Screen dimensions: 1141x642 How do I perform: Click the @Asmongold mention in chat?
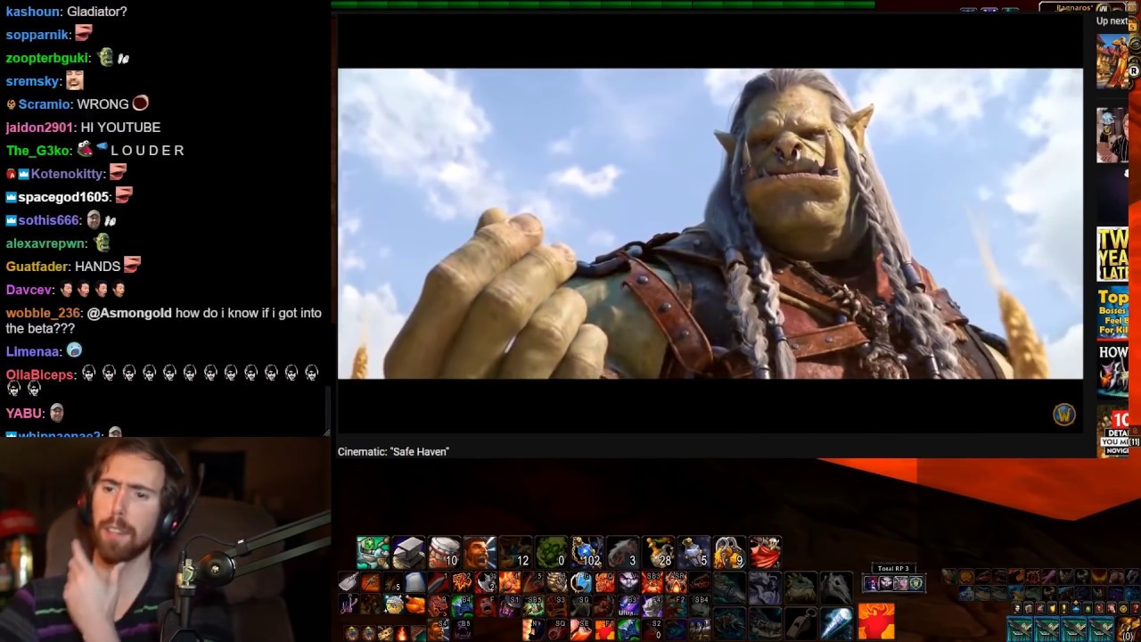coord(129,313)
